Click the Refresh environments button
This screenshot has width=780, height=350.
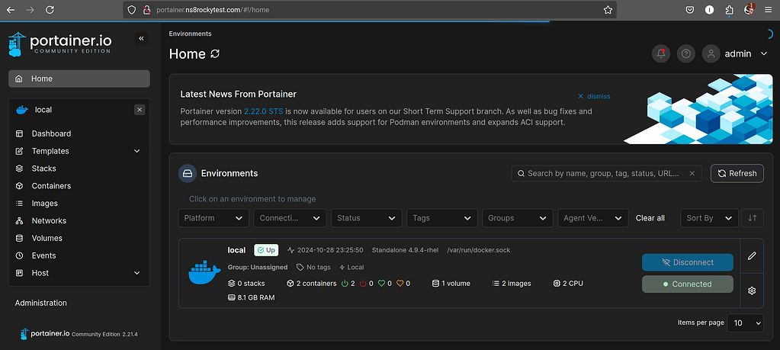[x=737, y=174]
